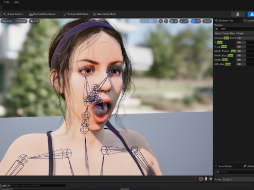
Task: Open the Tools menu
Action: pos(6,2)
